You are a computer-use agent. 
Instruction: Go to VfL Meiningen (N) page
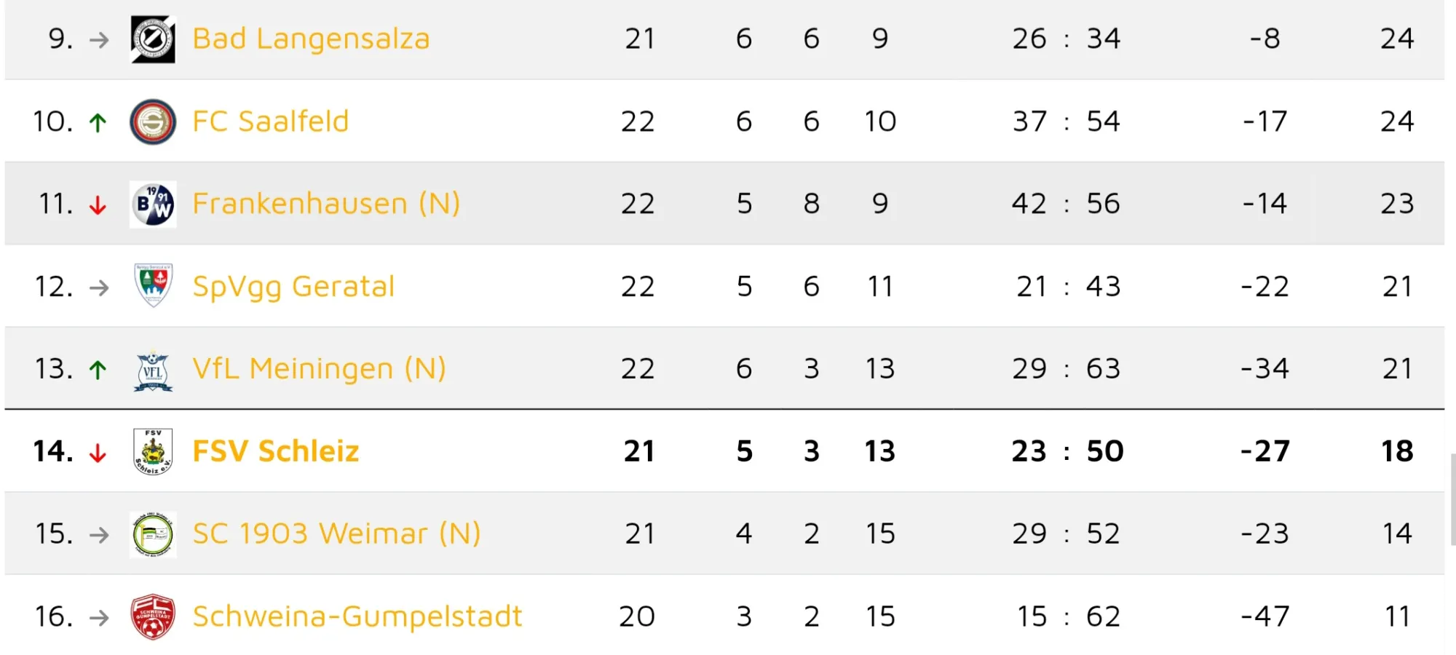click(319, 369)
